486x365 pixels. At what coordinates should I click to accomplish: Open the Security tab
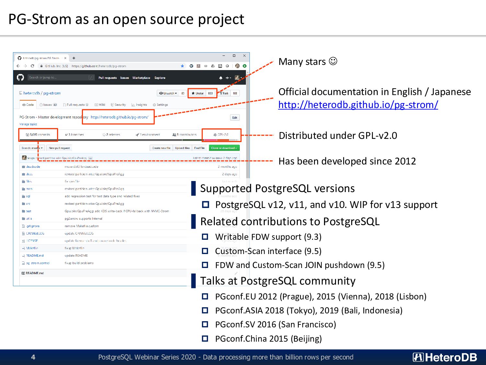tap(118, 105)
